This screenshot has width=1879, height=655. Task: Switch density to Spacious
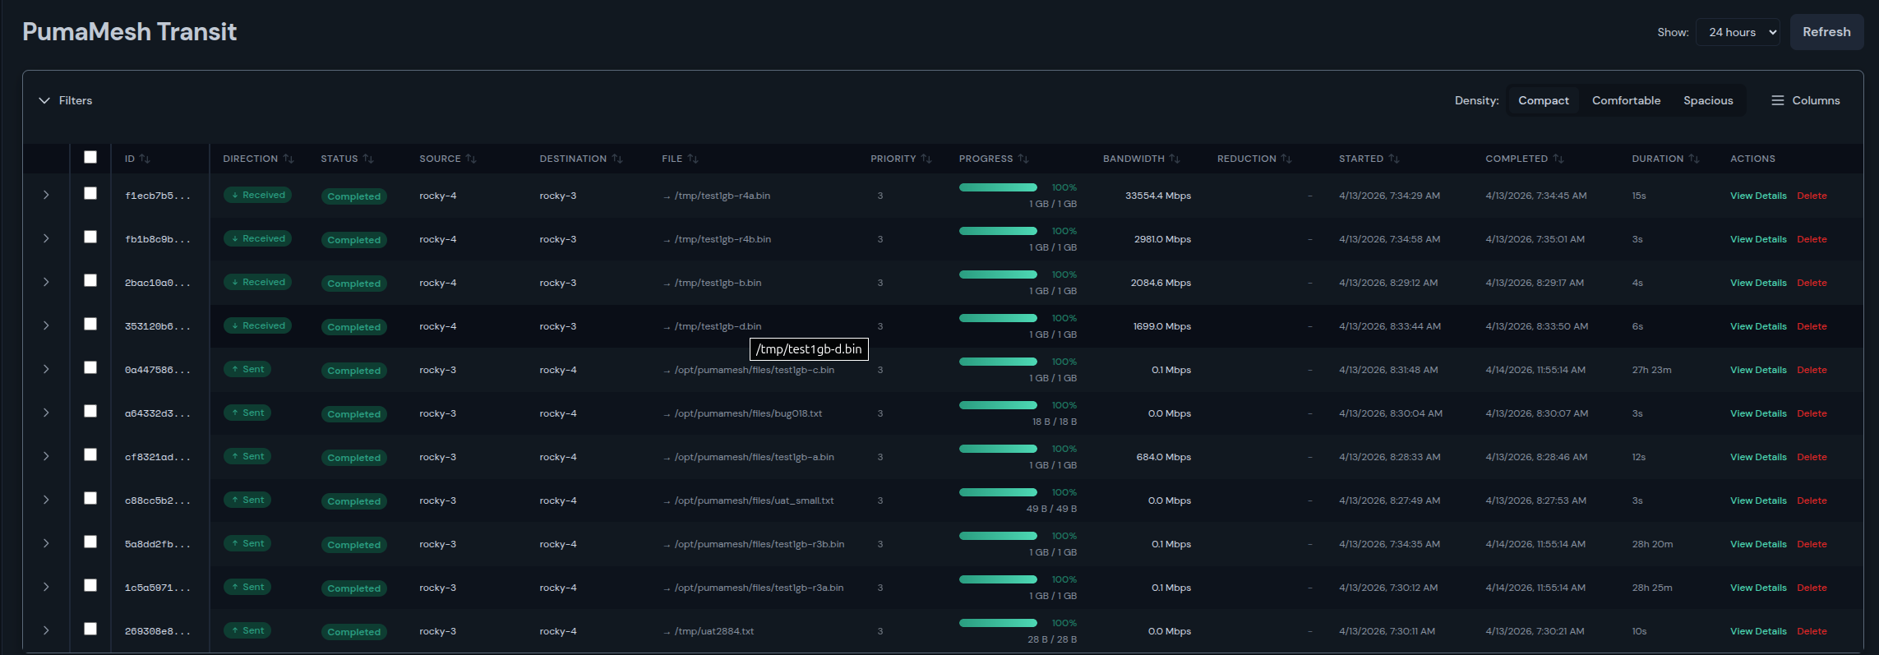(1708, 100)
